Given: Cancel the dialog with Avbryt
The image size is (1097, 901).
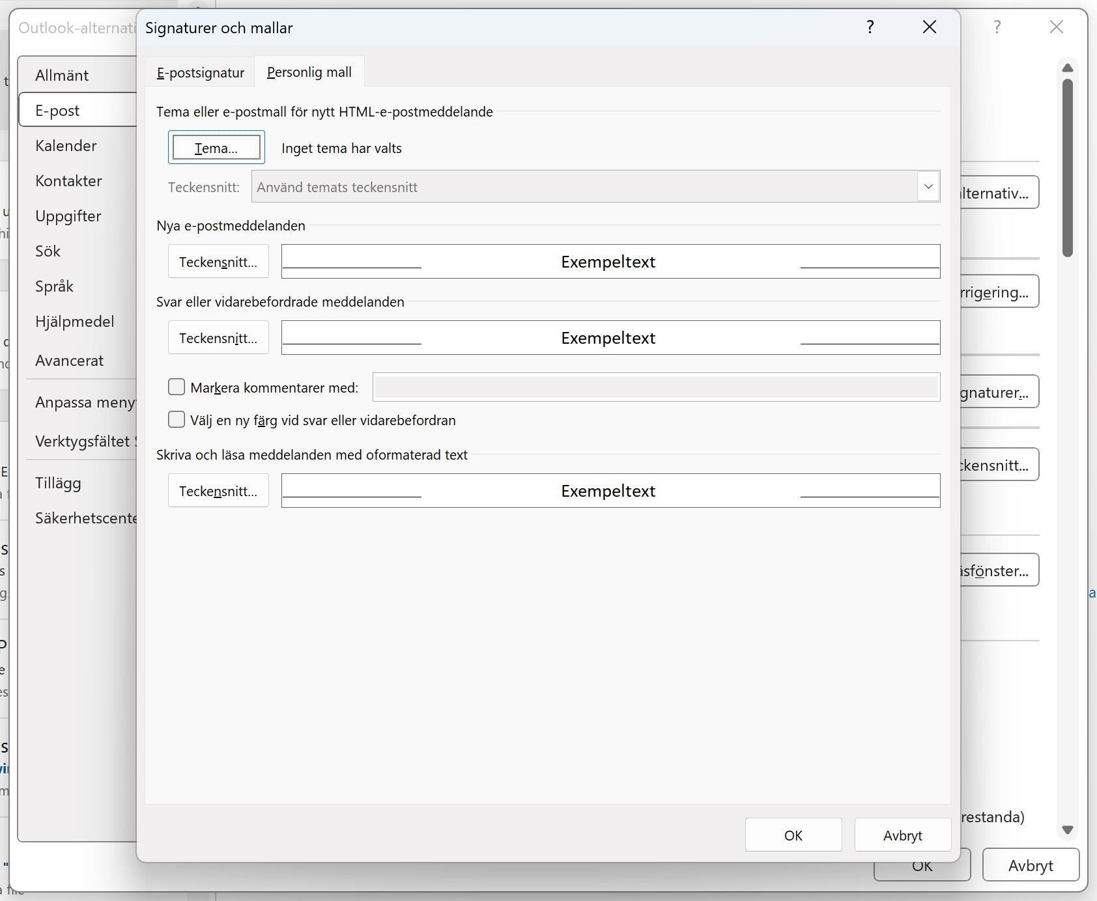Looking at the screenshot, I should (x=902, y=835).
